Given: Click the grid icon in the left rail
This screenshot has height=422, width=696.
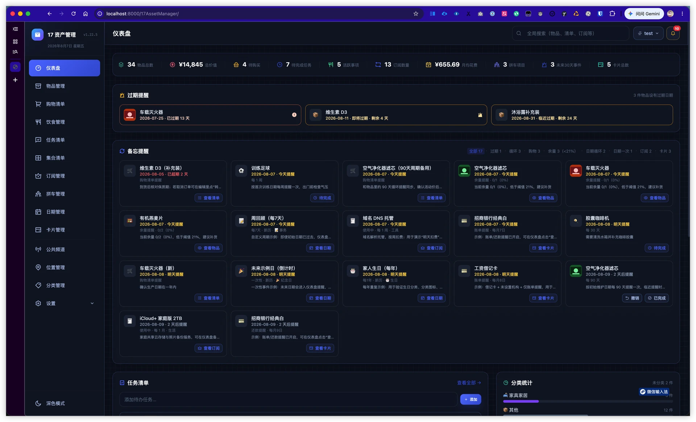Looking at the screenshot, I should 15,42.
